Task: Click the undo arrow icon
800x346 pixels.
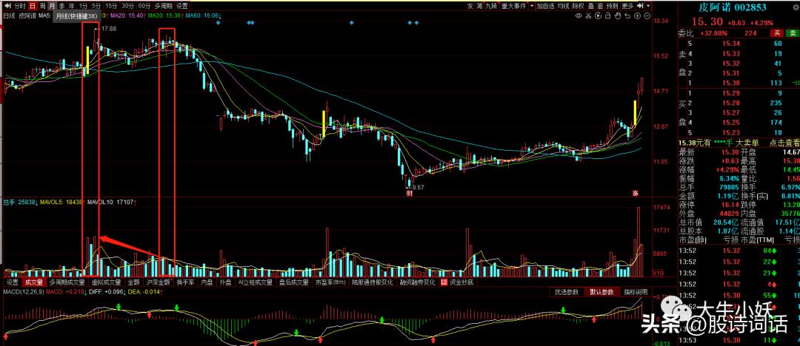Action: [627, 16]
